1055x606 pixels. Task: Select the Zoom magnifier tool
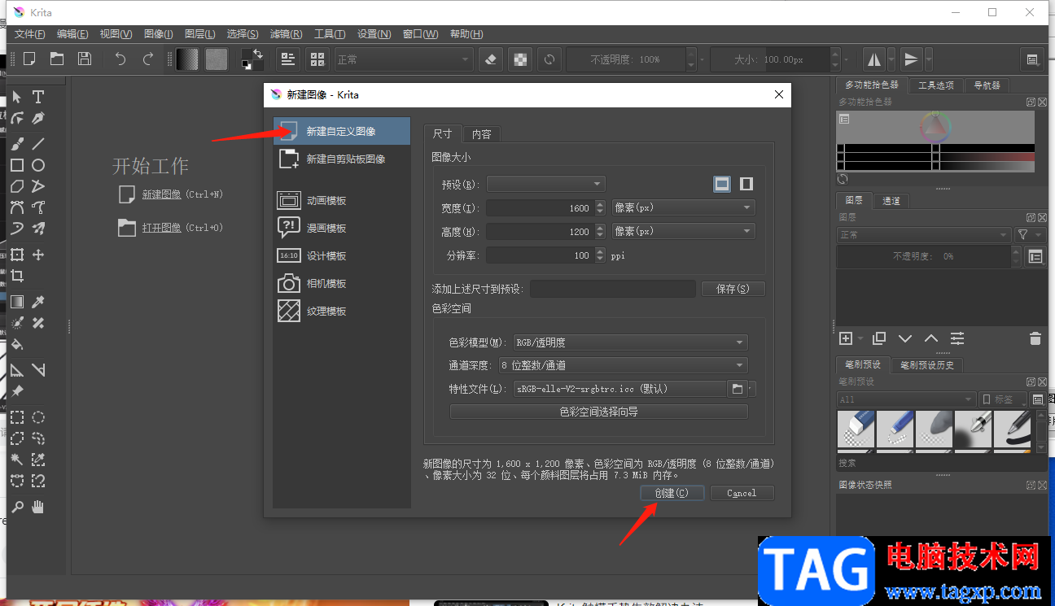pos(17,507)
